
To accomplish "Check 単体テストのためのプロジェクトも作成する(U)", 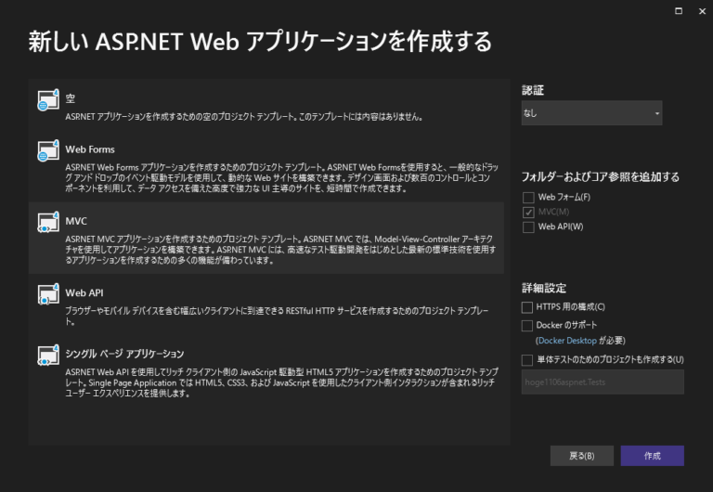I will coord(528,359).
